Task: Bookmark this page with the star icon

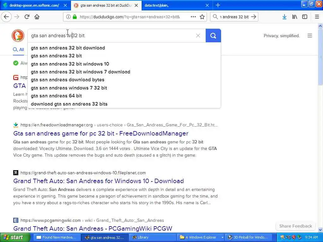Action: pyautogui.click(x=202, y=17)
